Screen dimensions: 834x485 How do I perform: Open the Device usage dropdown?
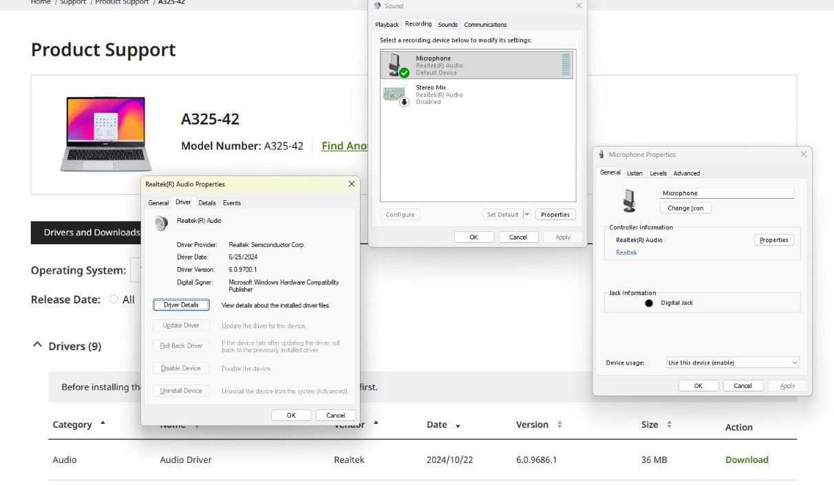(733, 363)
